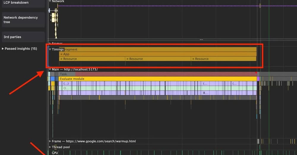The width and height of the screenshot is (297, 155).
Task: Expand the Thread pool track
Action: (50, 147)
